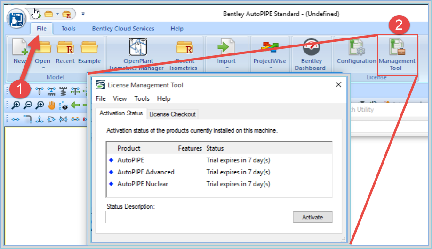Screen dimensions: 432x249
Task: Select the Activation Status tab
Action: pyautogui.click(x=121, y=113)
